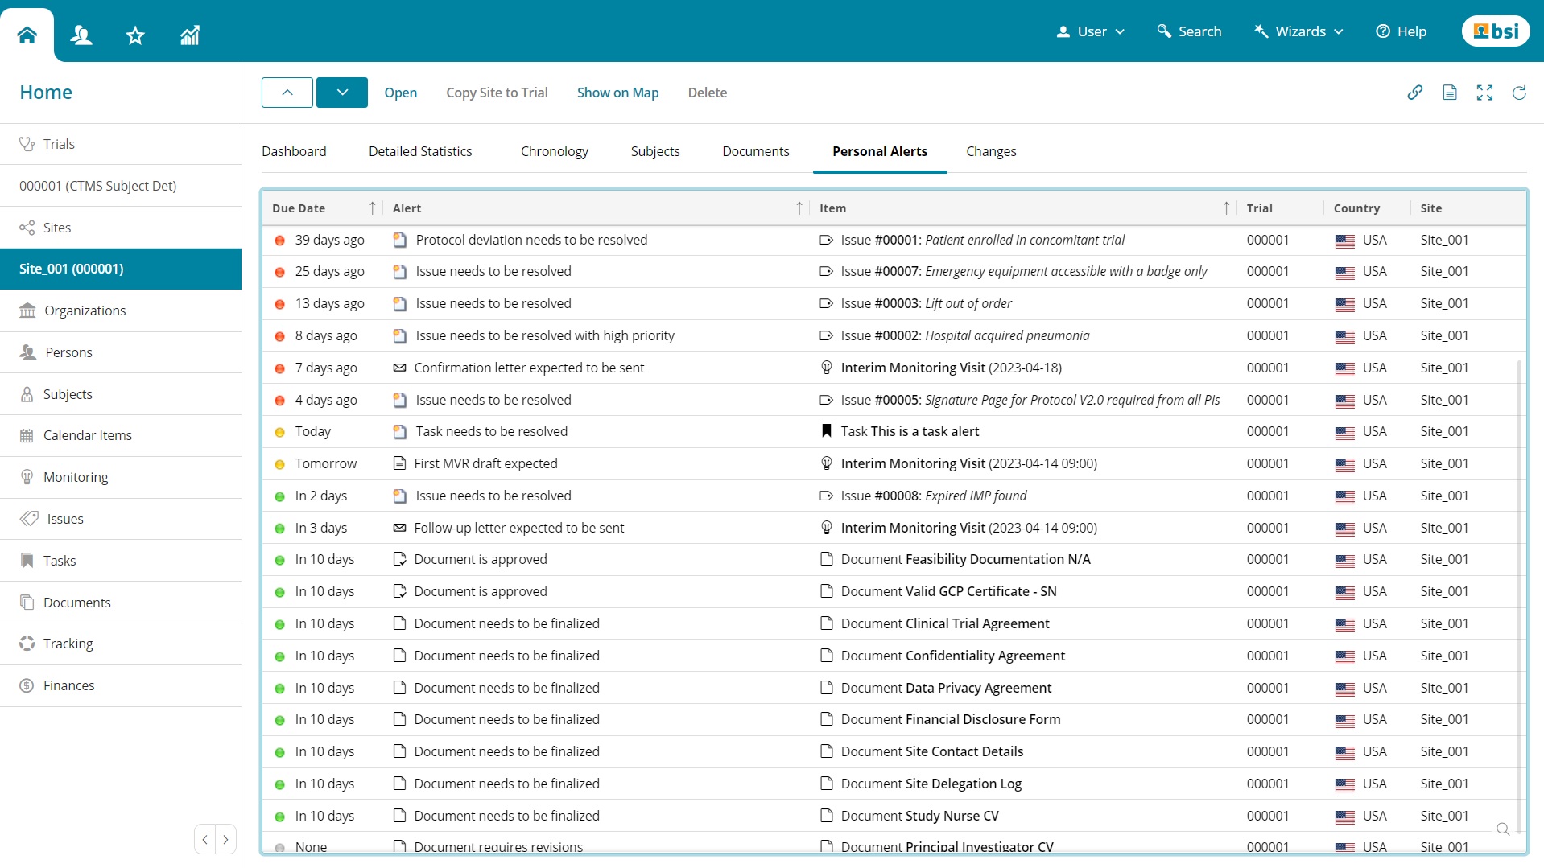Select the star favorites icon
The image size is (1544, 868).
click(x=135, y=35)
